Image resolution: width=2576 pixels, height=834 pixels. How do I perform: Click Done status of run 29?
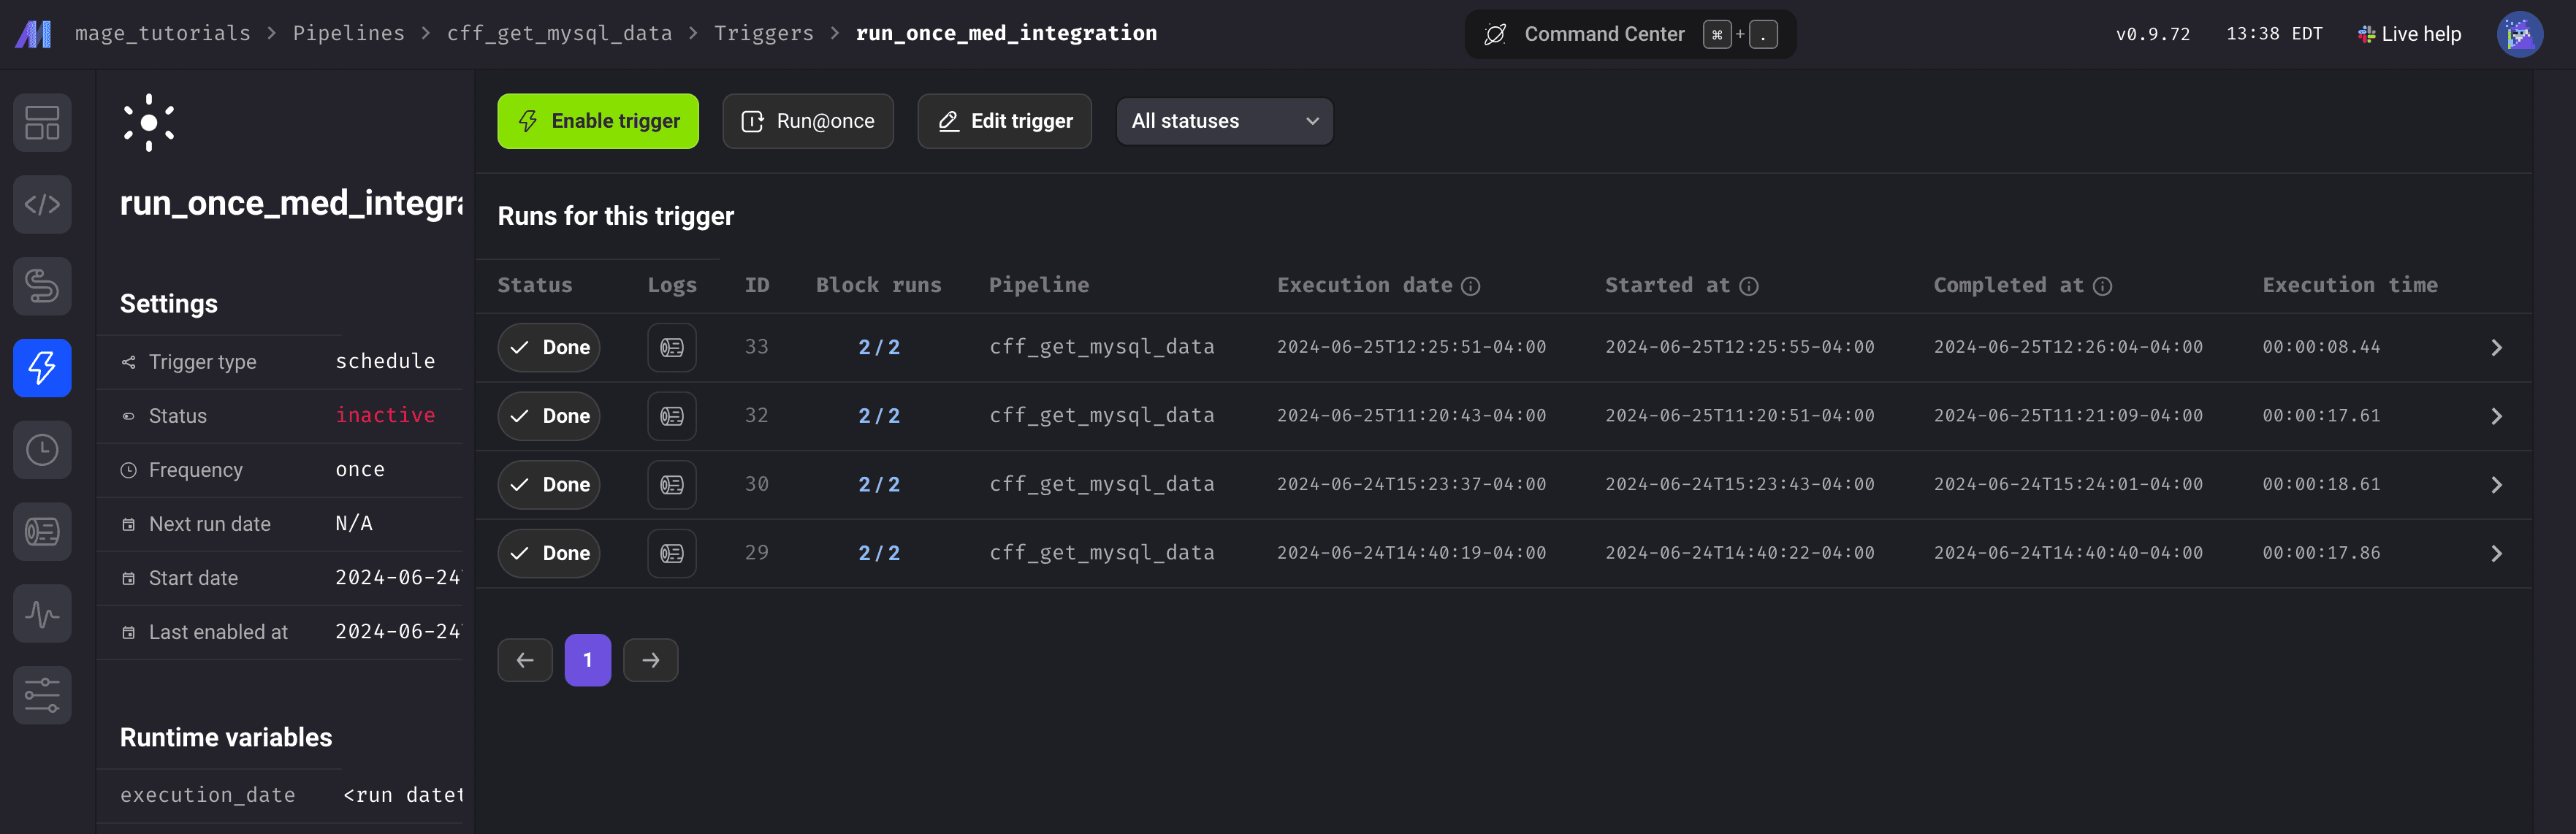(549, 554)
